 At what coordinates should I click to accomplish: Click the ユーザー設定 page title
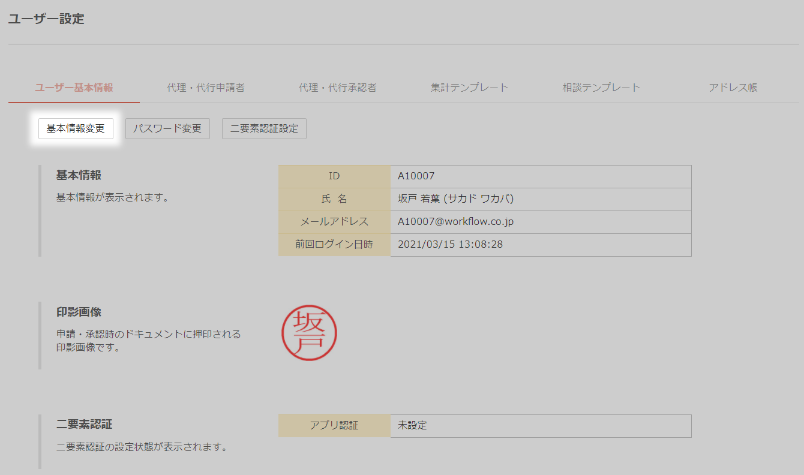[x=46, y=19]
